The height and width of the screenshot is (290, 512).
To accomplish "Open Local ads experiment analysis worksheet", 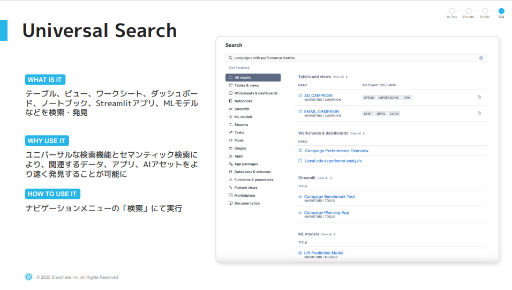I will click(x=333, y=161).
